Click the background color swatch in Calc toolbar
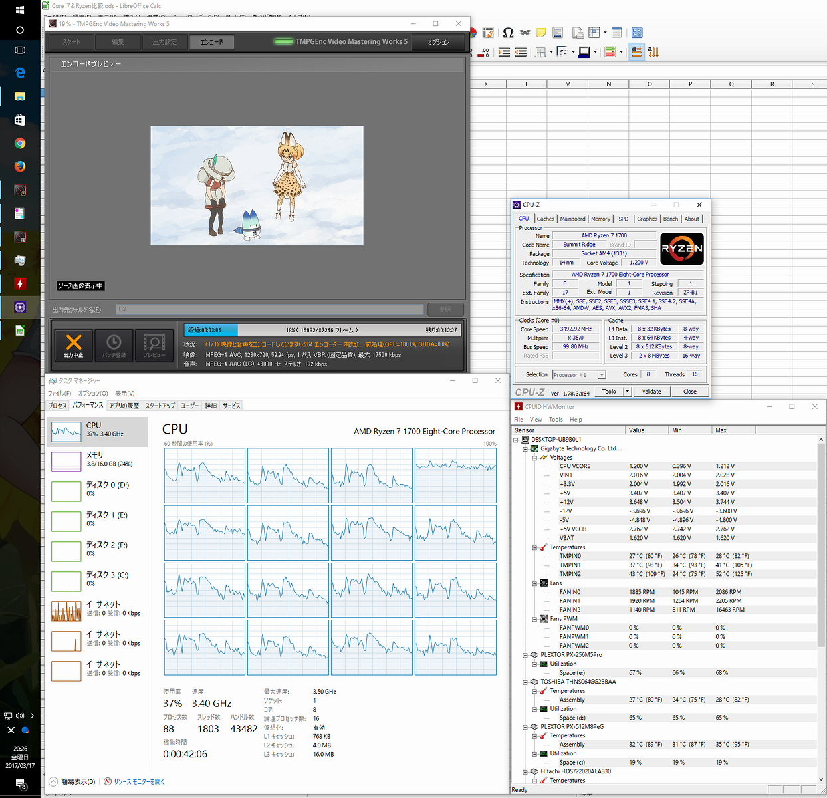Viewport: 827px width, 798px height. (x=584, y=52)
